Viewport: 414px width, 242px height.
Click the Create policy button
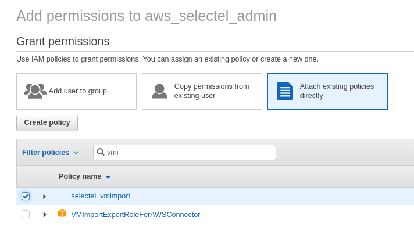coord(47,122)
